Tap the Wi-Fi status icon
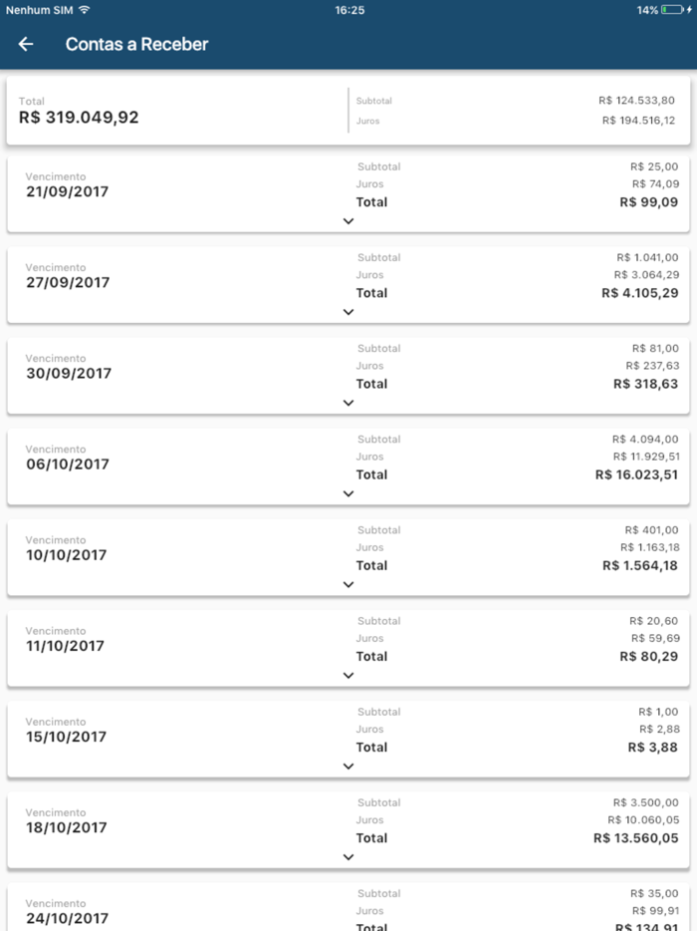Screen dimensions: 697x931 (x=85, y=10)
